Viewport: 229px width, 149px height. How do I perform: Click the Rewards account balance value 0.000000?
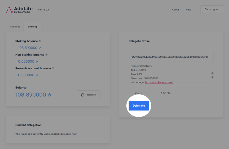coord(28,75)
